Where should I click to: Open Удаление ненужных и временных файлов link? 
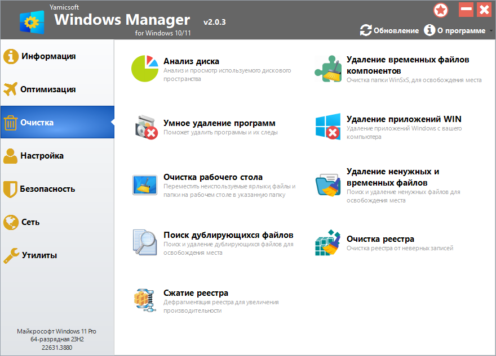point(392,177)
